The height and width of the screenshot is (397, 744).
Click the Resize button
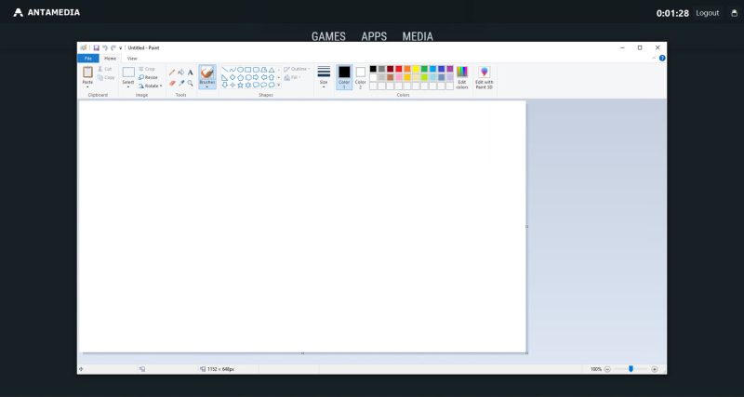point(148,77)
